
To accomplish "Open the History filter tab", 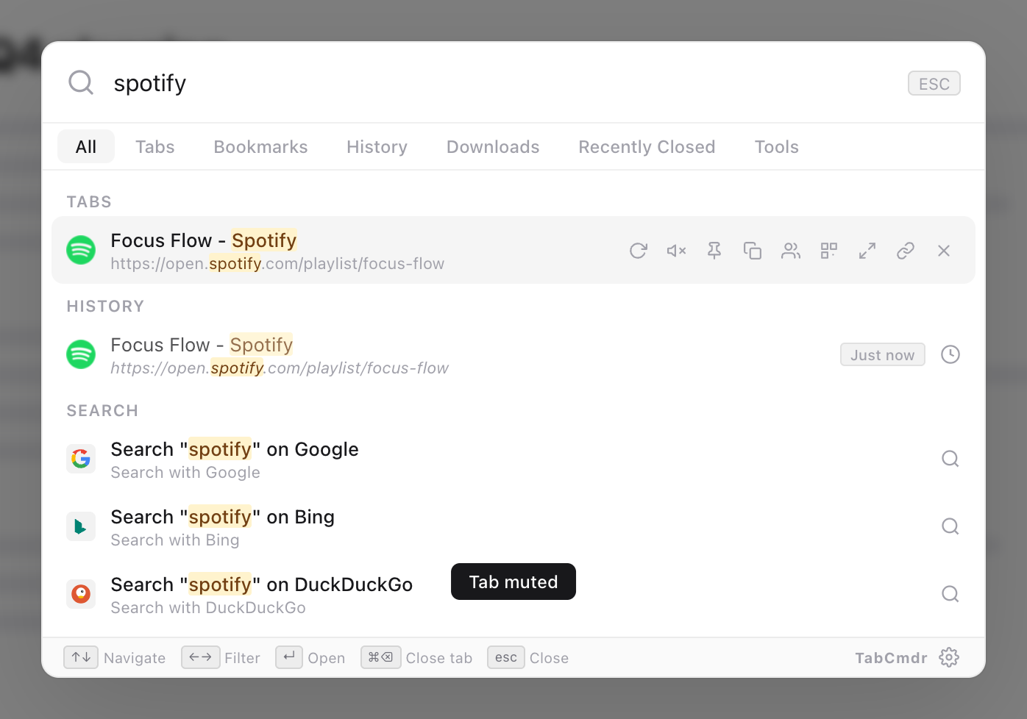I will pyautogui.click(x=377, y=146).
